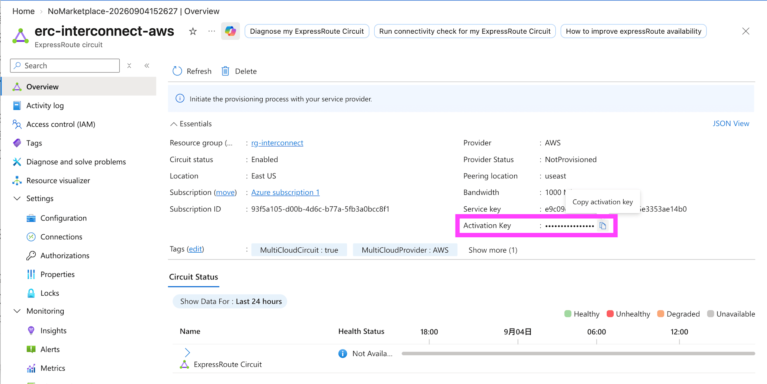This screenshot has width=767, height=384.
Task: Click the MultiCloudCircuit : true tag
Action: (299, 250)
